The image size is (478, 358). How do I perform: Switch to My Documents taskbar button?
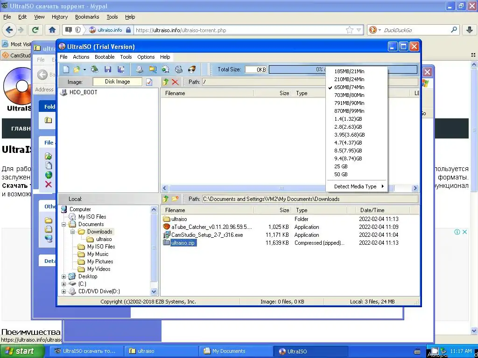[x=236, y=351]
